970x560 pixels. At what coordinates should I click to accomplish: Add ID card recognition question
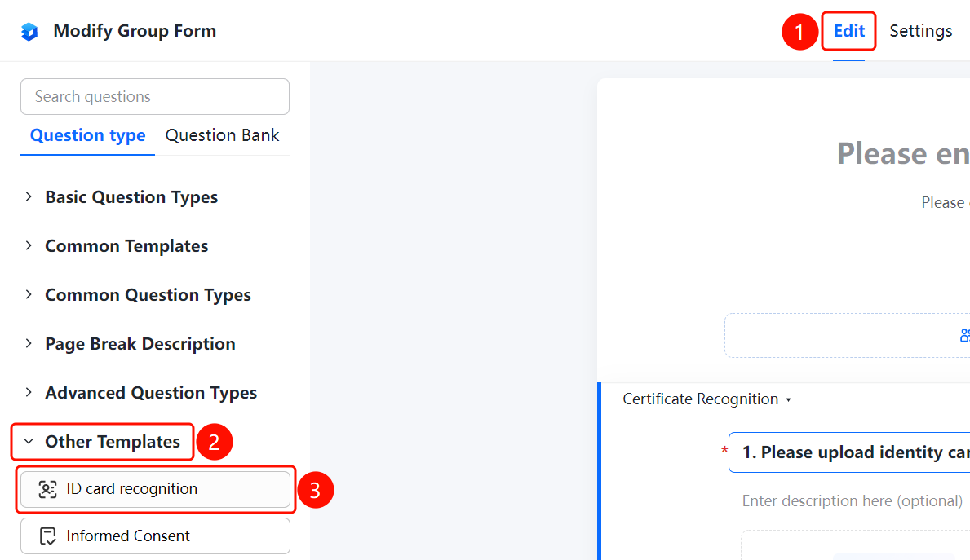coord(155,490)
